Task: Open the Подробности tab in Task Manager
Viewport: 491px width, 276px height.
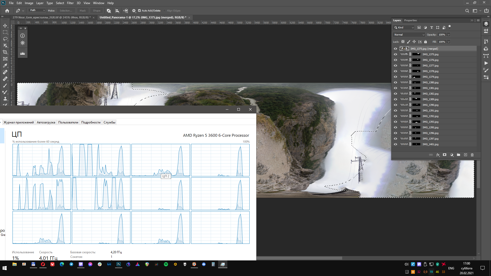Action: coord(91,122)
